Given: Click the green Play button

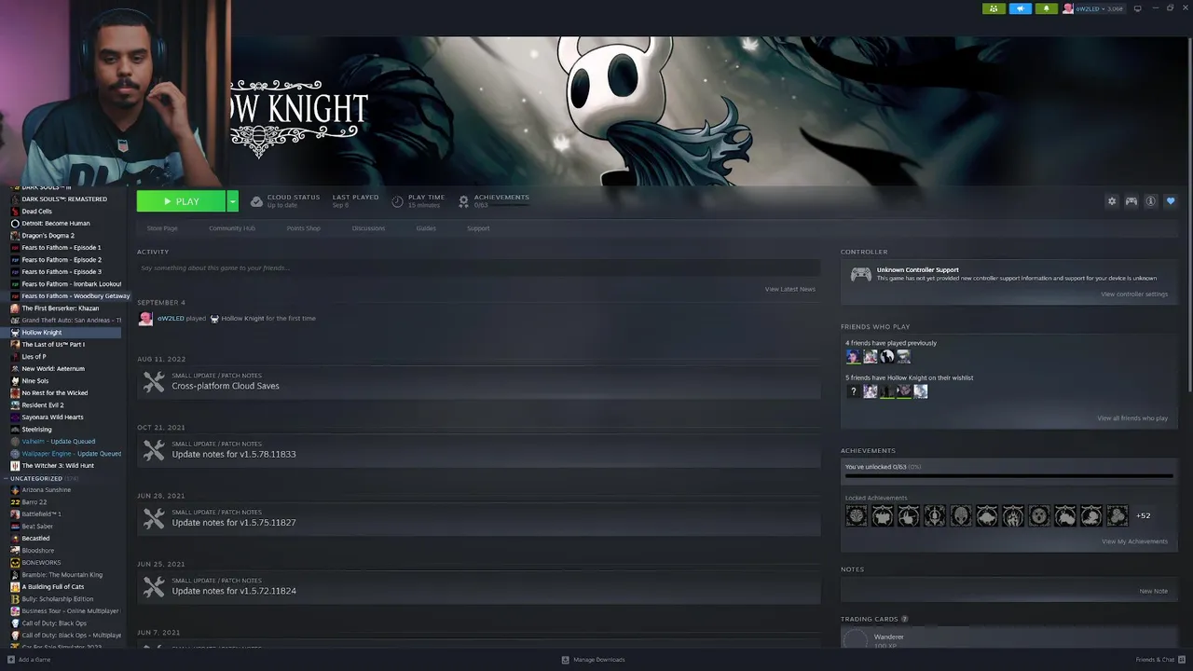Looking at the screenshot, I should click(182, 201).
